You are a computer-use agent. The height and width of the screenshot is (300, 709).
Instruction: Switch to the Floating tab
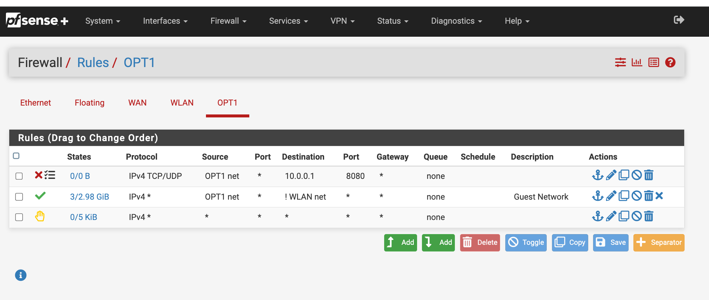click(90, 103)
